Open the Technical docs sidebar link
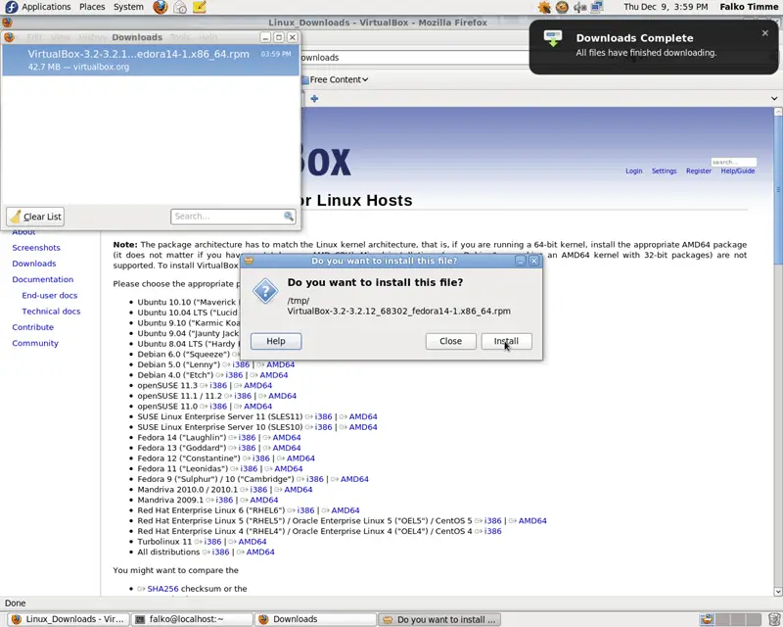The width and height of the screenshot is (783, 627). tap(51, 312)
